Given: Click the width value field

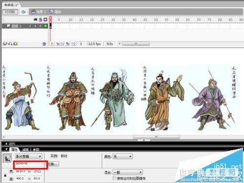Looking at the screenshot, I should tap(20, 171).
